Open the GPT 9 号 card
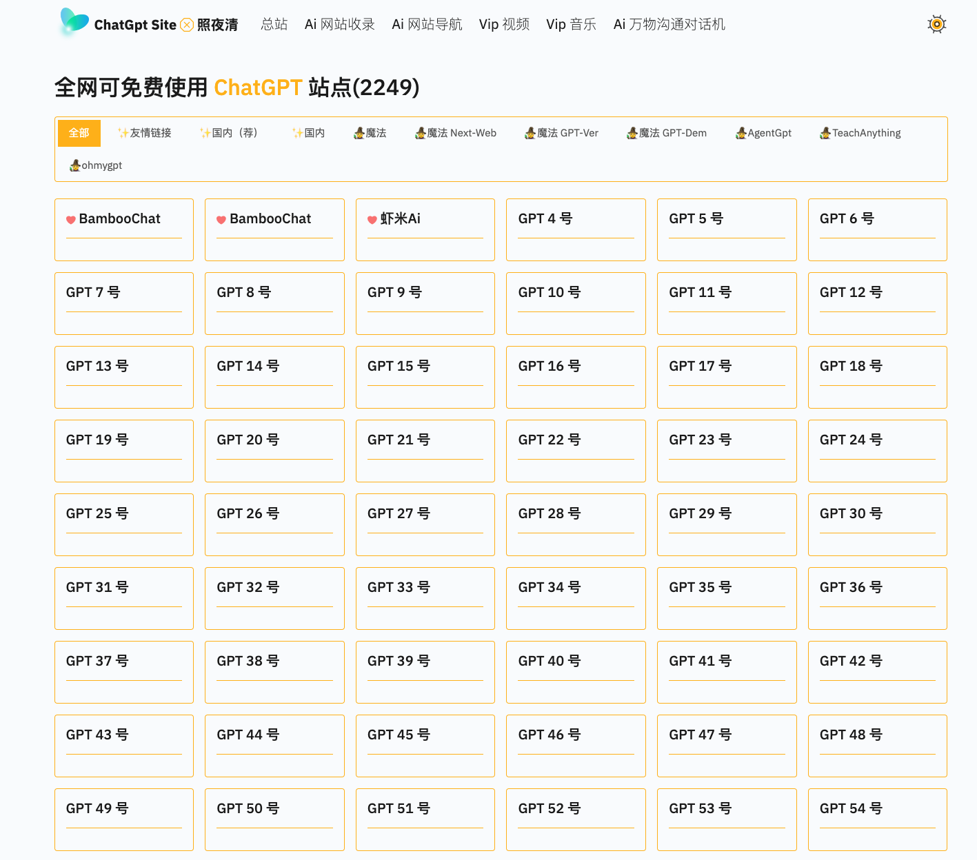 click(425, 303)
